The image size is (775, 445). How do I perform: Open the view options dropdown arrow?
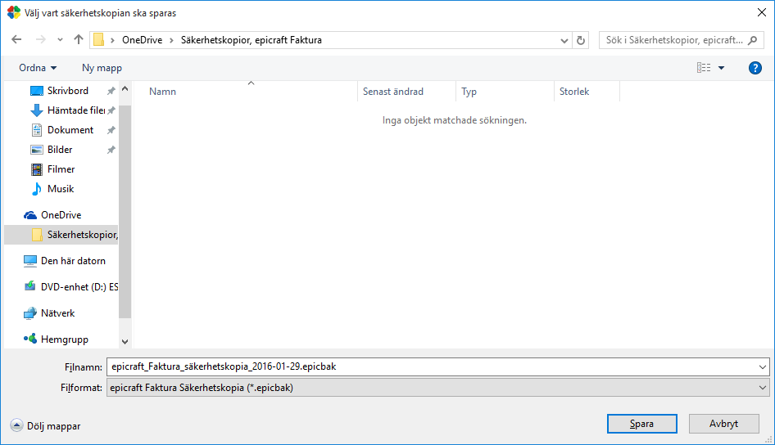click(x=721, y=68)
